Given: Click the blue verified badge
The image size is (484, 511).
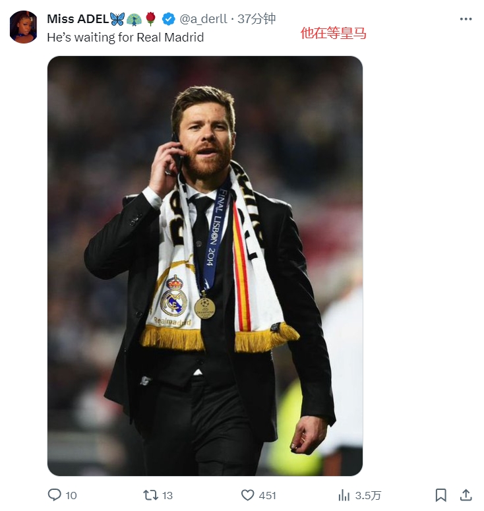Looking at the screenshot, I should [x=169, y=19].
